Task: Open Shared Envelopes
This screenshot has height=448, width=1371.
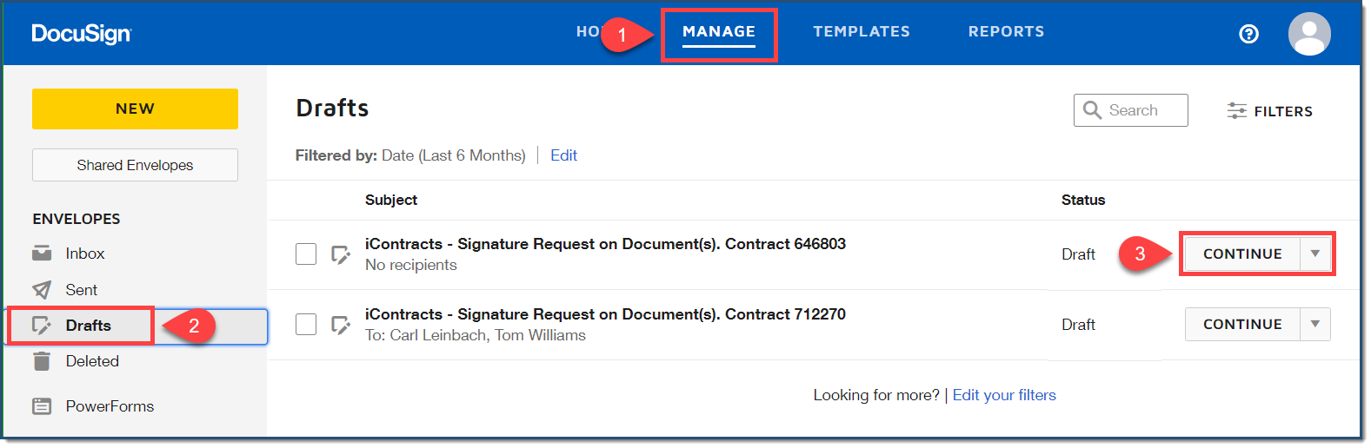Action: point(135,165)
